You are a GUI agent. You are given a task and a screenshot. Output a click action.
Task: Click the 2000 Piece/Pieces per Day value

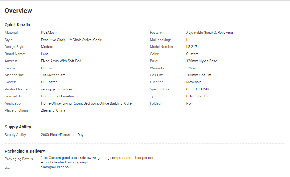click(x=62, y=135)
